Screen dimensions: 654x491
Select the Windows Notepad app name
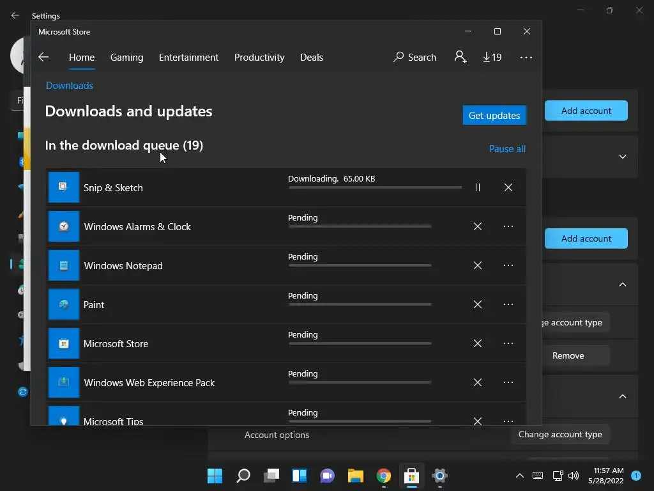(x=123, y=265)
